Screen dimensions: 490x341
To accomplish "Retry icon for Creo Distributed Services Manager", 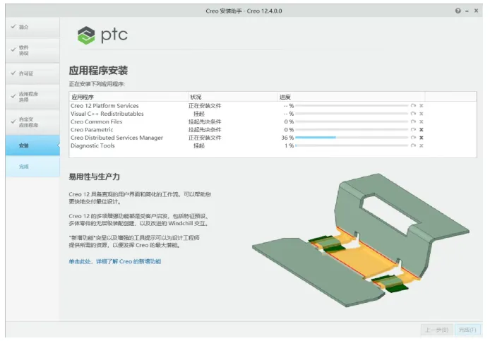I will pos(413,138).
